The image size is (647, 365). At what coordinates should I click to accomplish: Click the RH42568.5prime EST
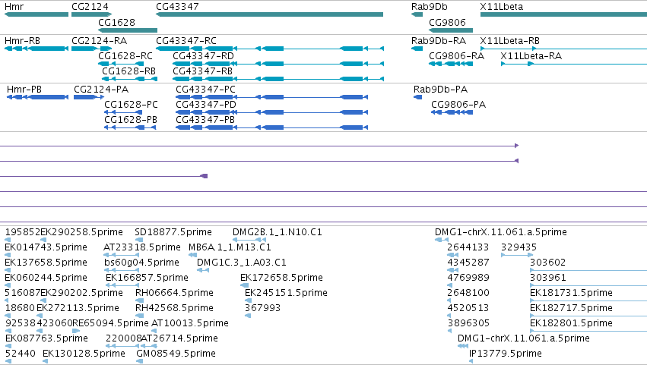pos(139,316)
